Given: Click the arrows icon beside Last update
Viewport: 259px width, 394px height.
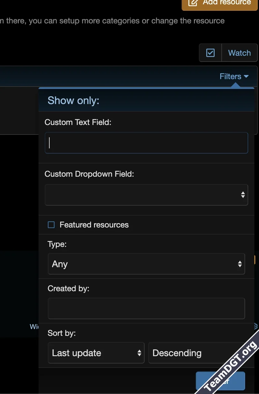Looking at the screenshot, I should [x=139, y=353].
